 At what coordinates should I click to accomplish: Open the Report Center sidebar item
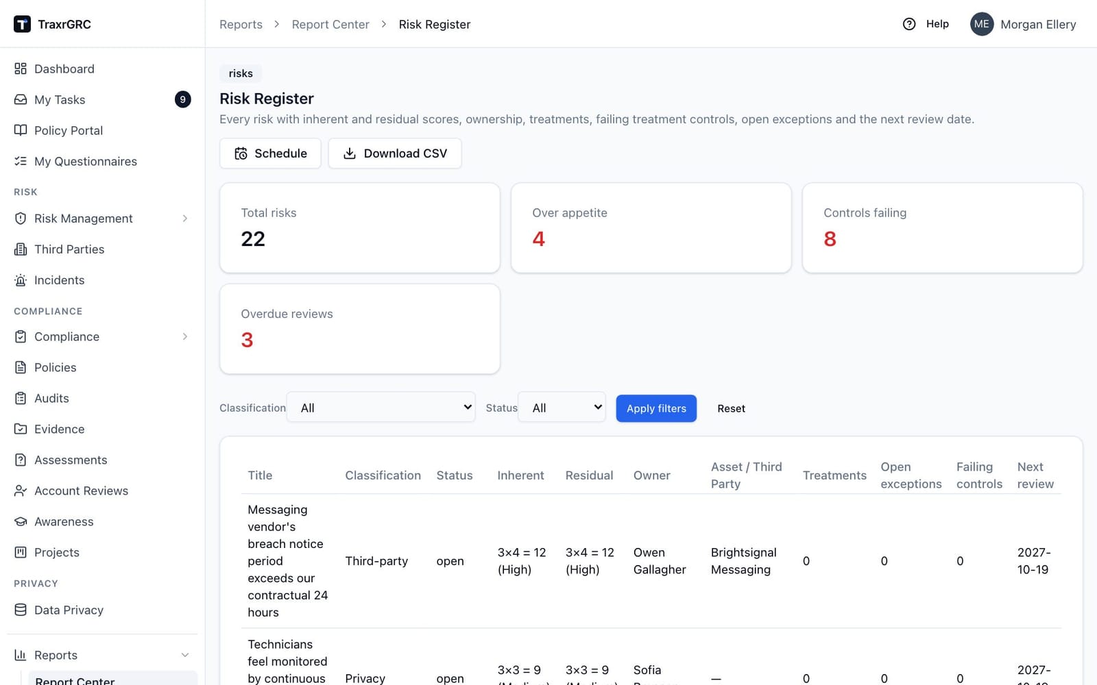pyautogui.click(x=113, y=678)
